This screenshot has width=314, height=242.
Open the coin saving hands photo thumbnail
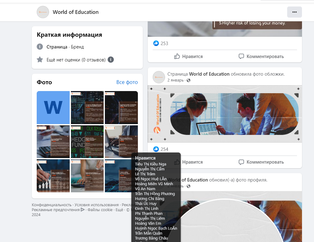tap(87, 176)
